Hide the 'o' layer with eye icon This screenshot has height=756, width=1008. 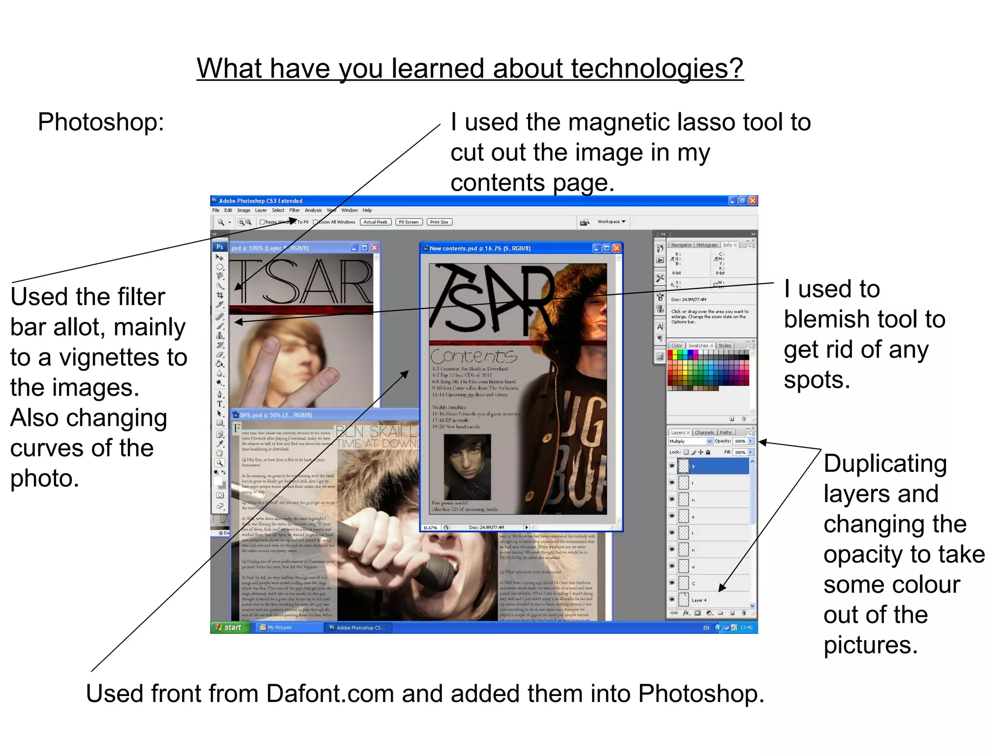coord(672,566)
